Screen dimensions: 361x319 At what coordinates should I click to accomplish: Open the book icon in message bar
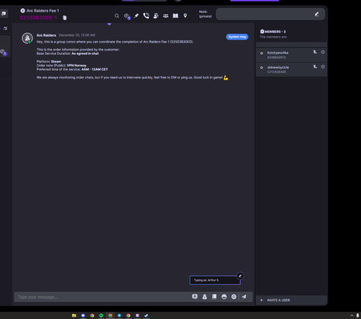coord(214,297)
